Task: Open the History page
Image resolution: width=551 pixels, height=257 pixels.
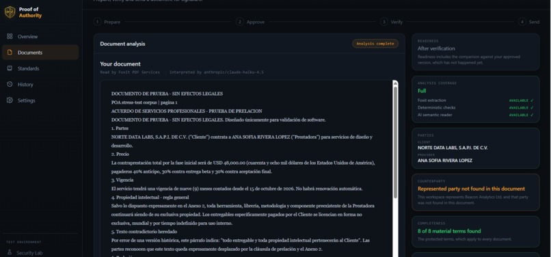Action: tap(40, 84)
